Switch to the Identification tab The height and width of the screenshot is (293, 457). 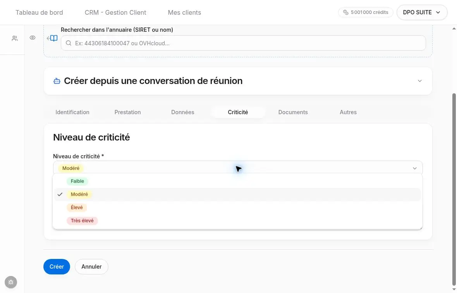(x=72, y=112)
